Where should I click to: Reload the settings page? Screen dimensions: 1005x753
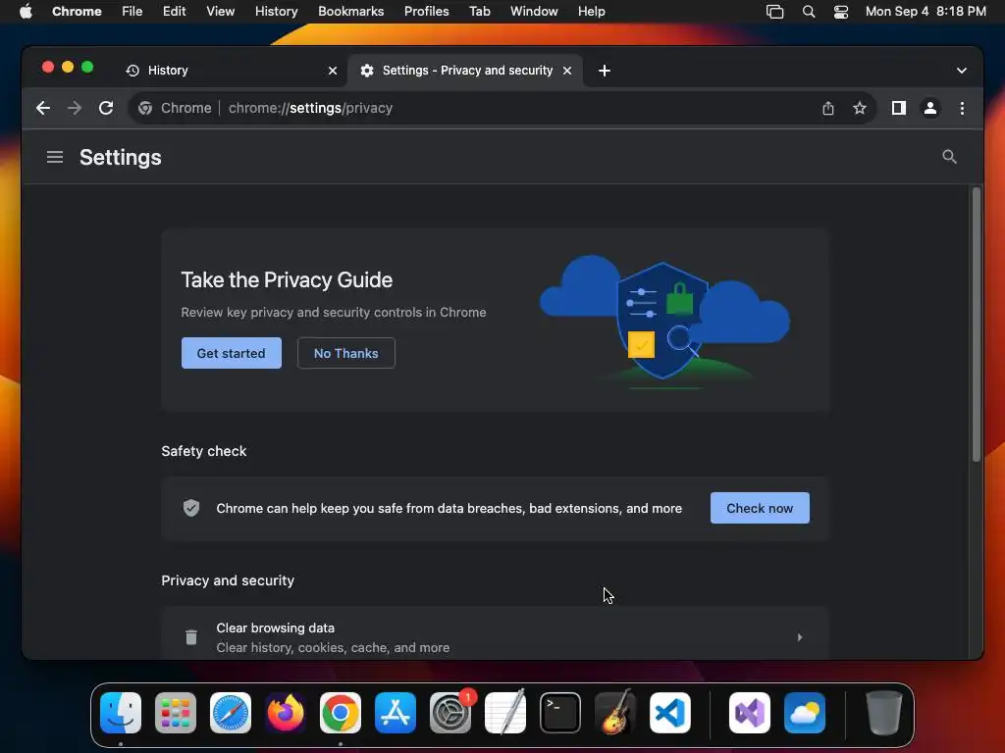point(106,108)
